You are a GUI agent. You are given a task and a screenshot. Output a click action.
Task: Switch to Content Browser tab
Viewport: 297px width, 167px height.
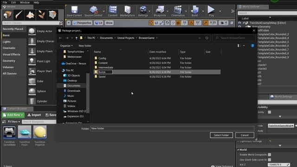[x=17, y=109]
